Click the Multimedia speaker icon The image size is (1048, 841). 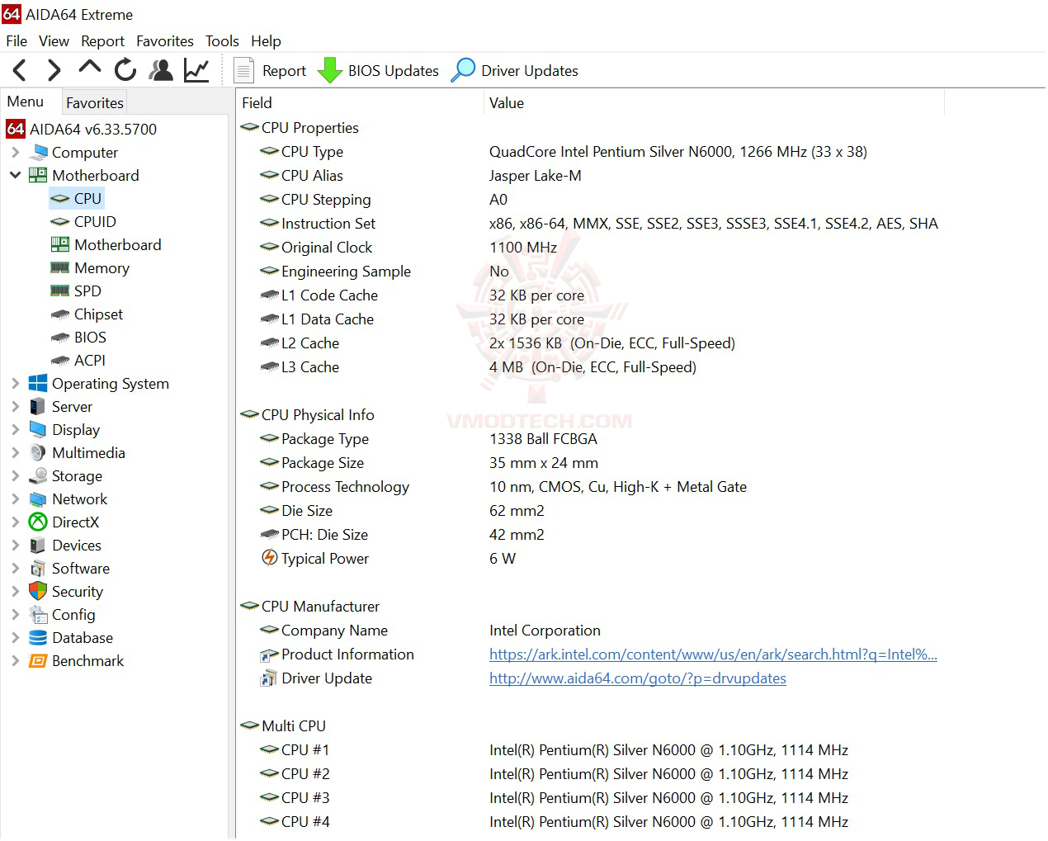(38, 453)
